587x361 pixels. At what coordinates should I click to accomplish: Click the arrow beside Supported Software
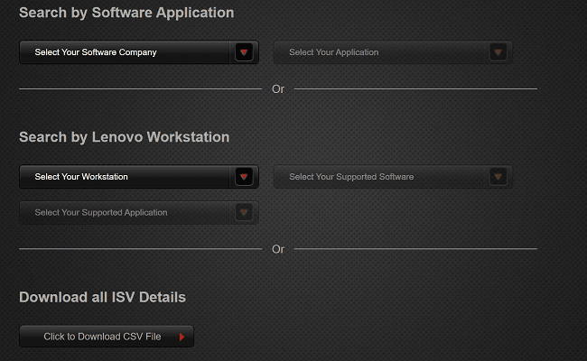(x=498, y=177)
